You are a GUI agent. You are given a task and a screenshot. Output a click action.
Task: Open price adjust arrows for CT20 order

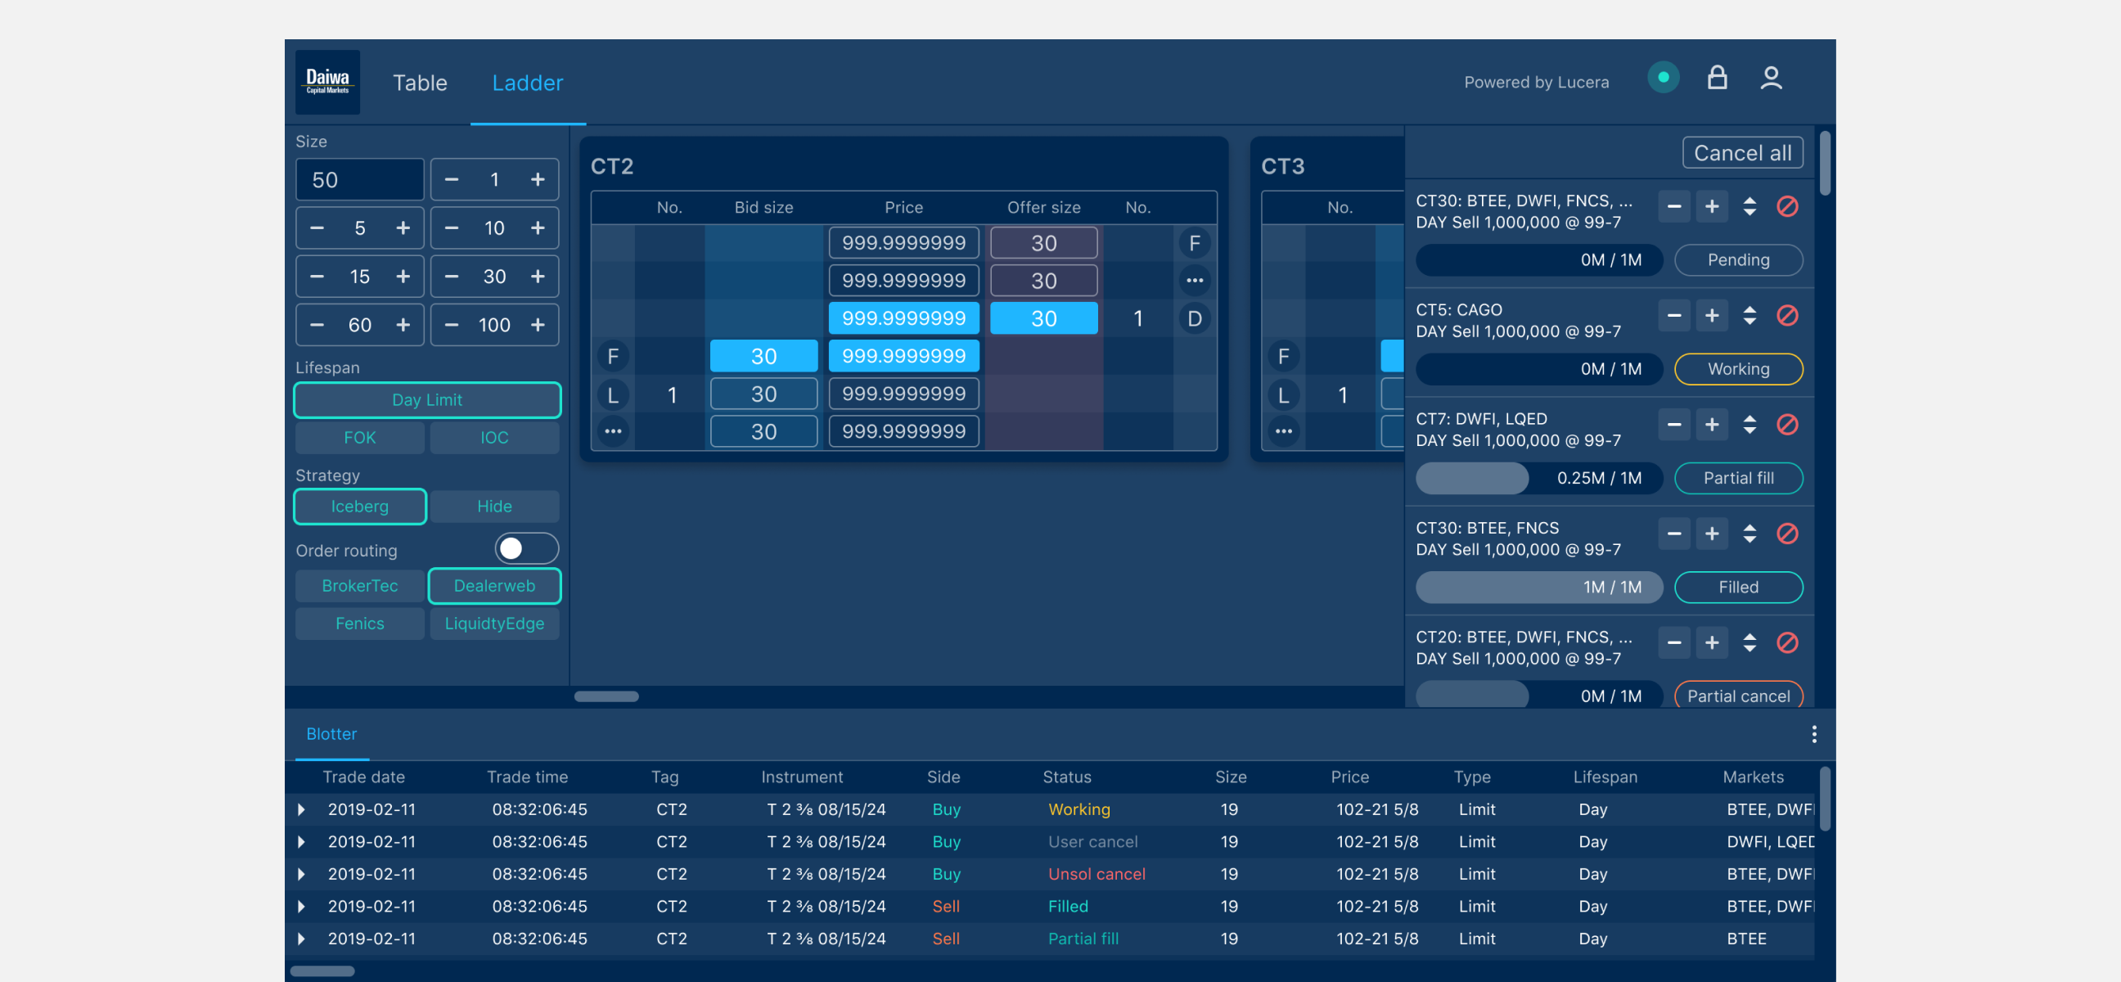click(1749, 643)
